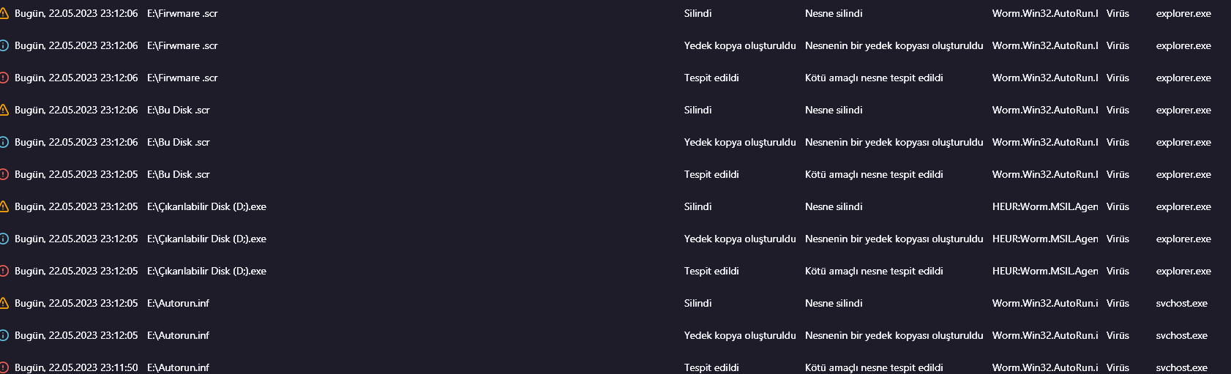Screen dimensions: 1231x374
Task: Select E:\Firwmare .scr path in the Silindi row
Action: pyautogui.click(x=182, y=13)
